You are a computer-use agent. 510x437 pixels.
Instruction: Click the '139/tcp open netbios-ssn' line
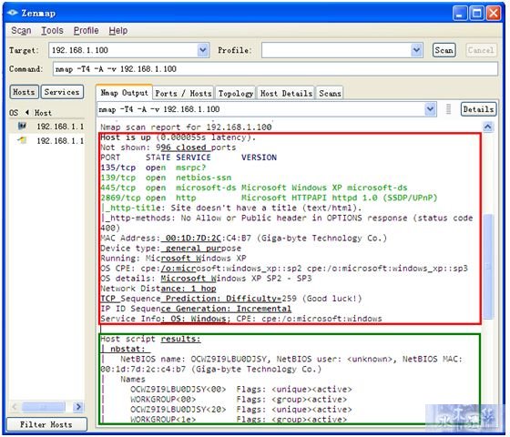click(x=166, y=178)
